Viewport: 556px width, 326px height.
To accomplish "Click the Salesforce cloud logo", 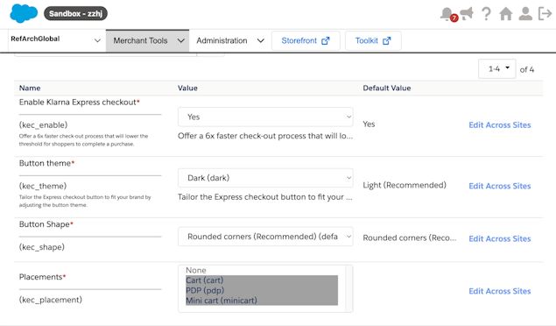I will (x=24, y=13).
